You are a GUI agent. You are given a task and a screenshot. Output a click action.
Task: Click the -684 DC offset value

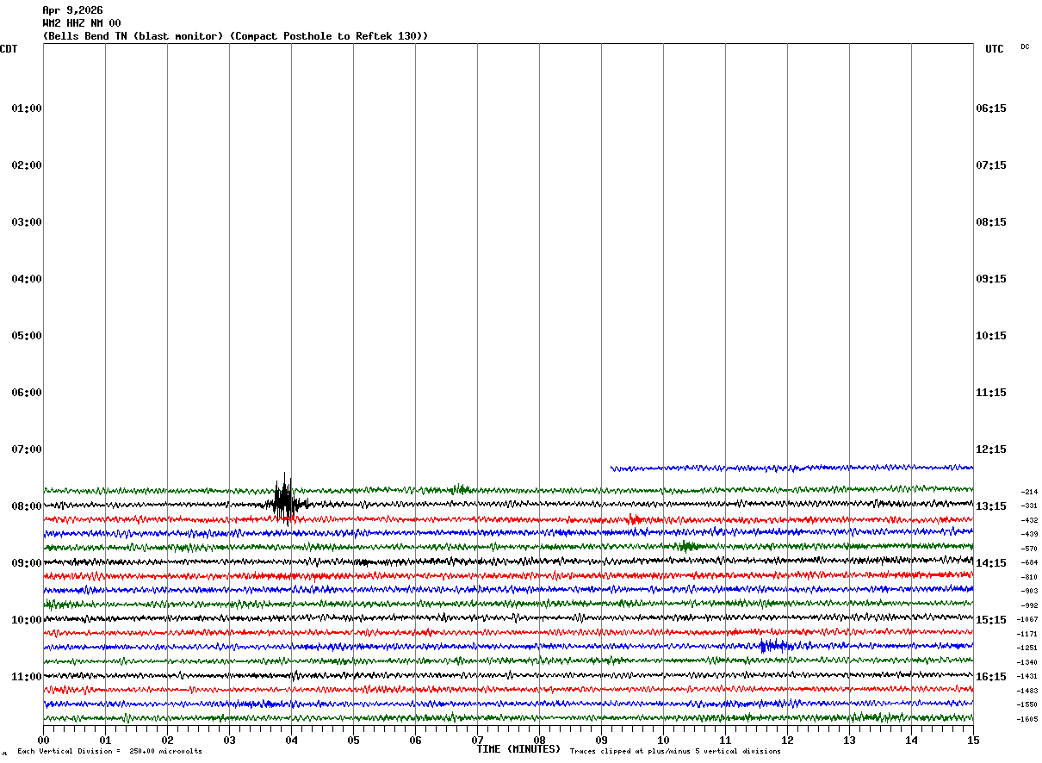(1029, 562)
